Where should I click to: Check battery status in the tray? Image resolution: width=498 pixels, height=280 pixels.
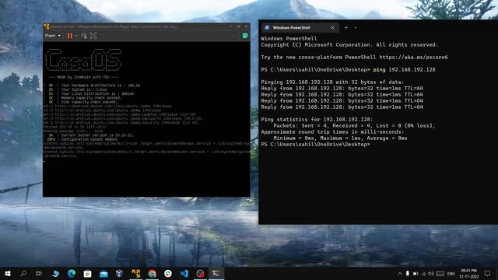coord(416,273)
